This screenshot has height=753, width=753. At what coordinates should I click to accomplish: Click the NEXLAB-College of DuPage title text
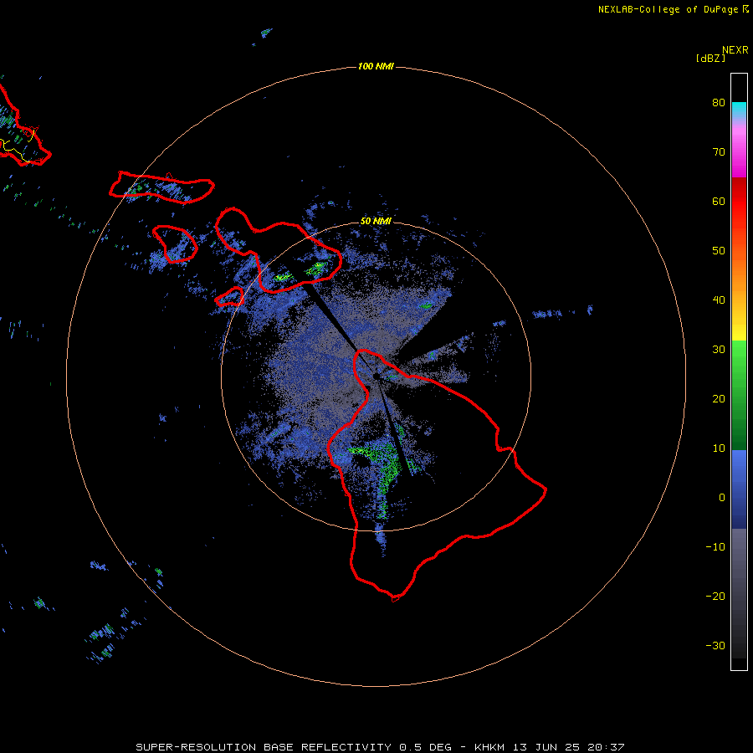668,9
